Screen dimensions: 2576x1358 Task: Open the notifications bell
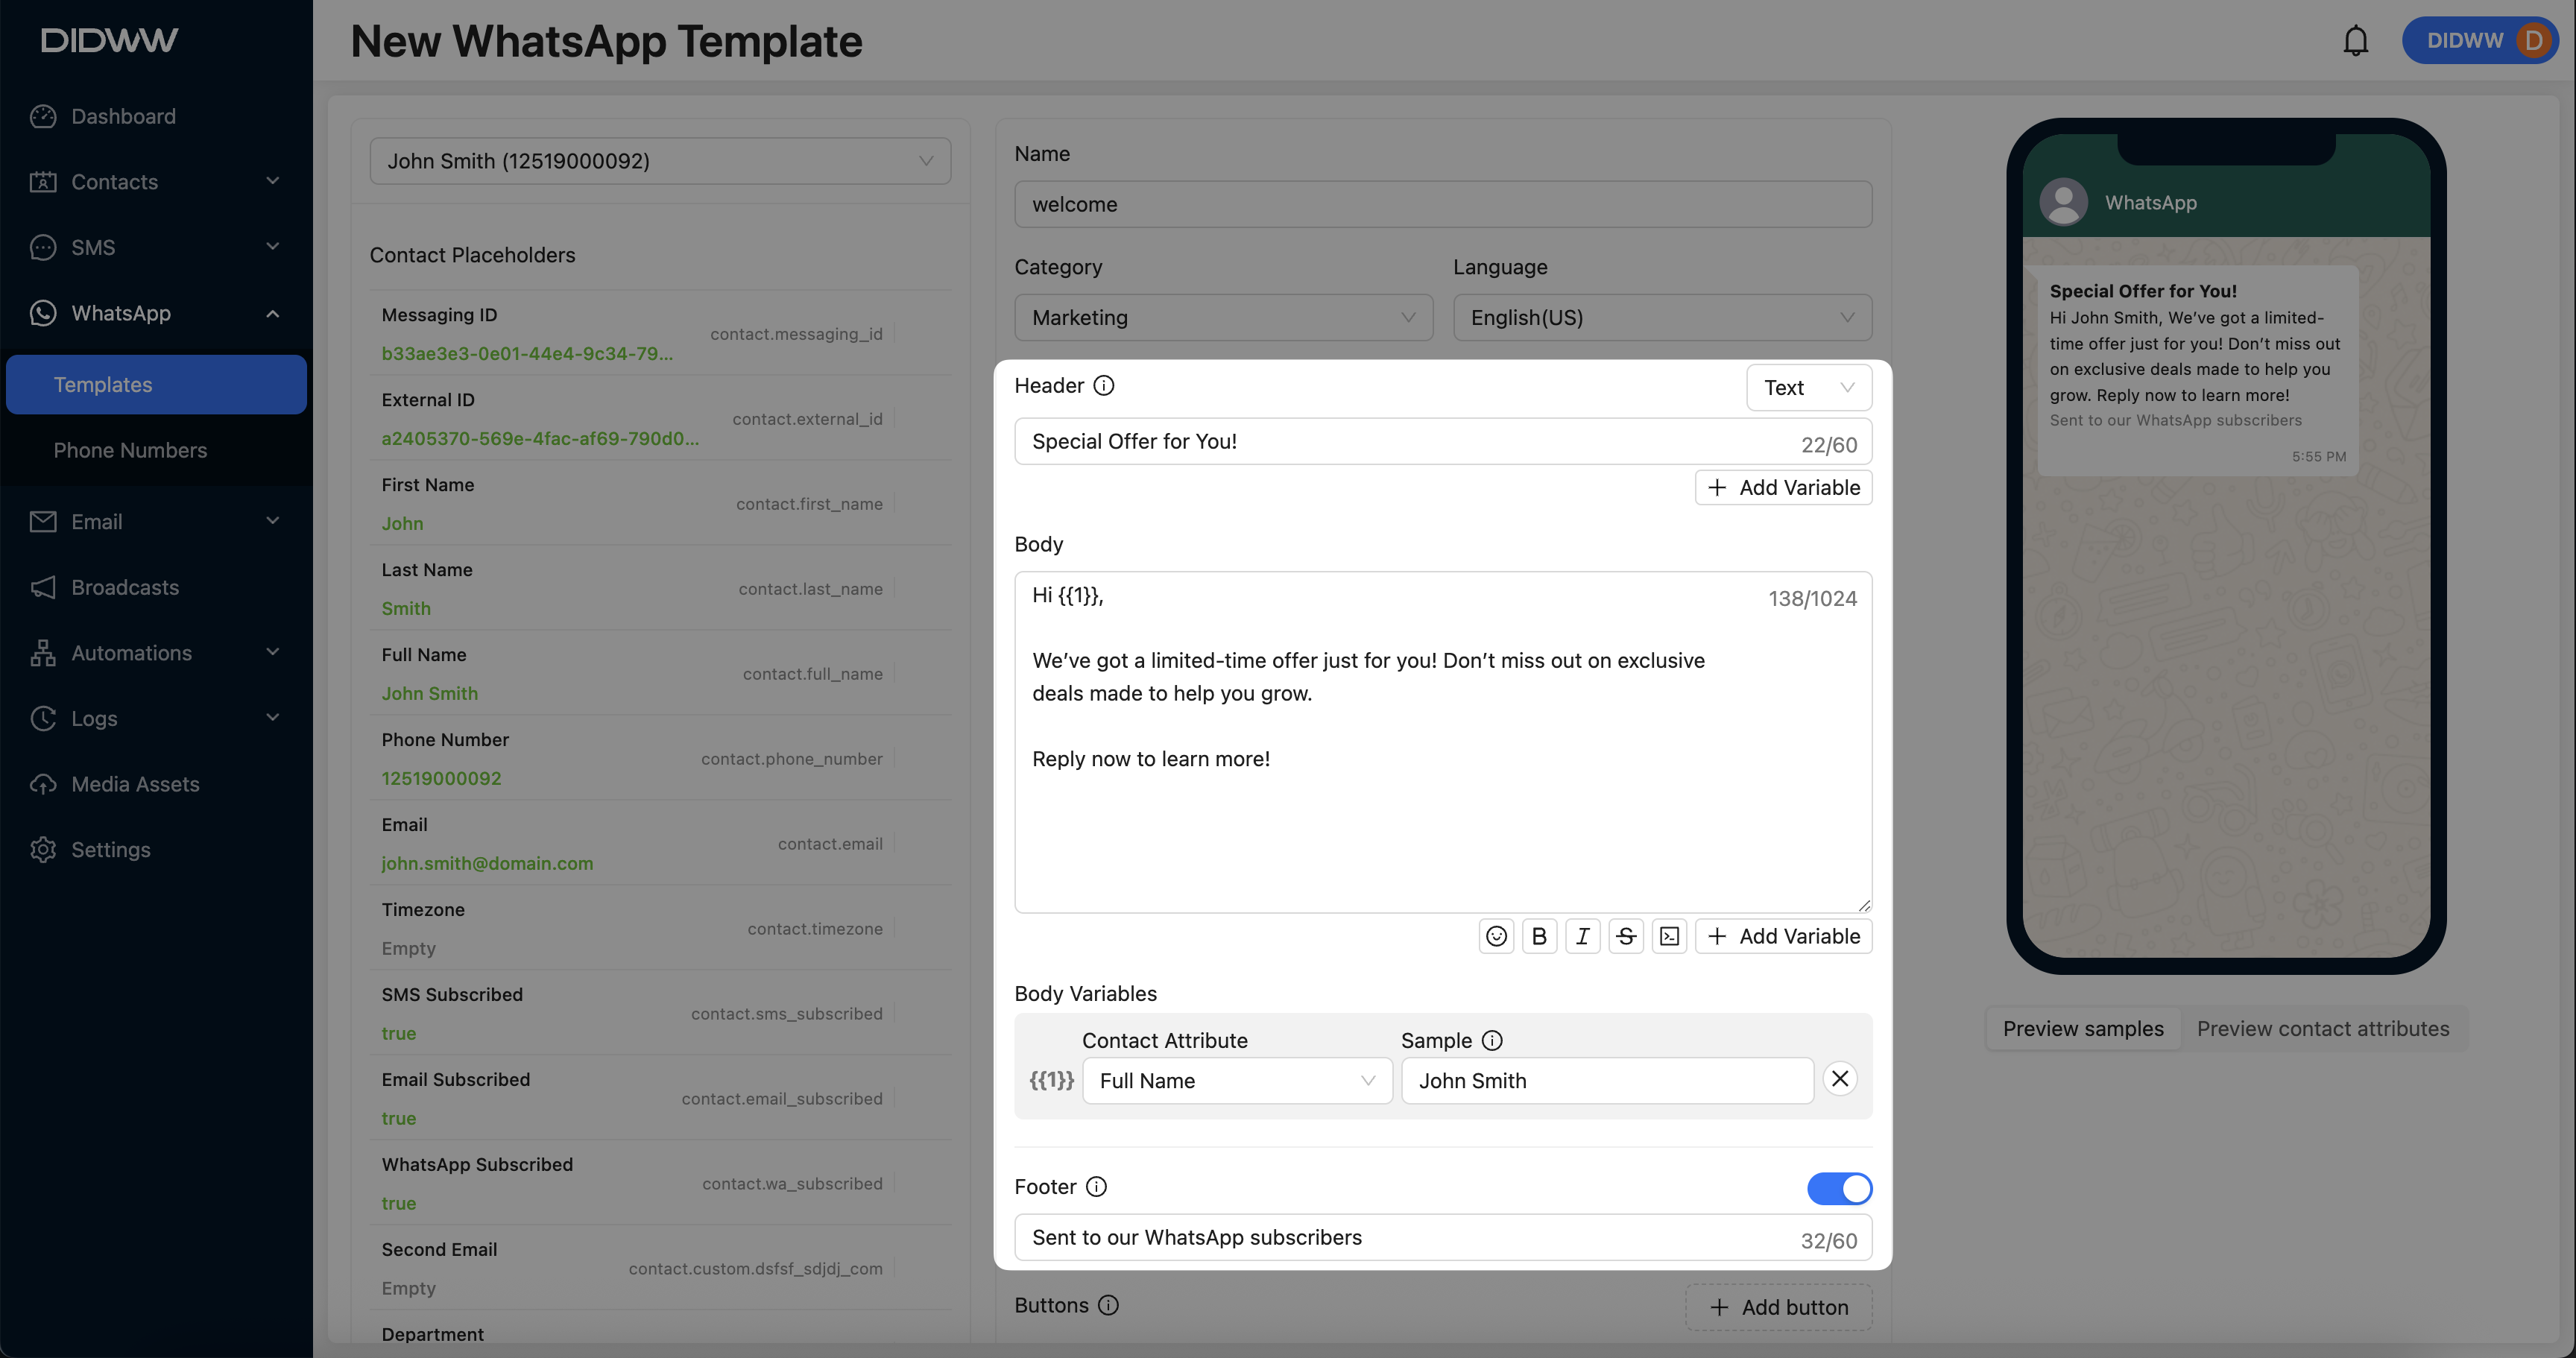pos(2355,41)
